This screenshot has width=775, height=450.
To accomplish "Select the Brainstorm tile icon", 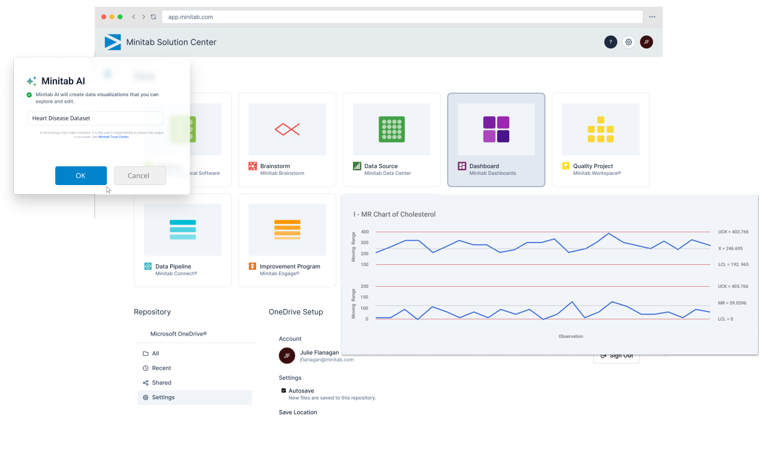I will pyautogui.click(x=287, y=128).
